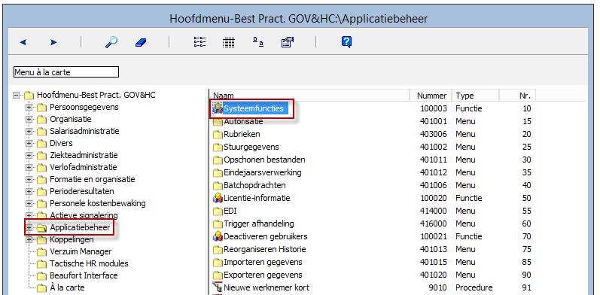Click number 403006 in the Rubrieken row
The image size is (600, 295).
tap(434, 134)
